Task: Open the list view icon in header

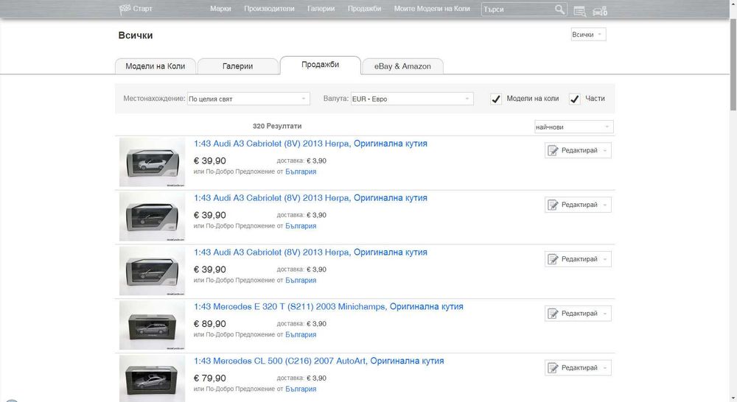Action: [579, 11]
